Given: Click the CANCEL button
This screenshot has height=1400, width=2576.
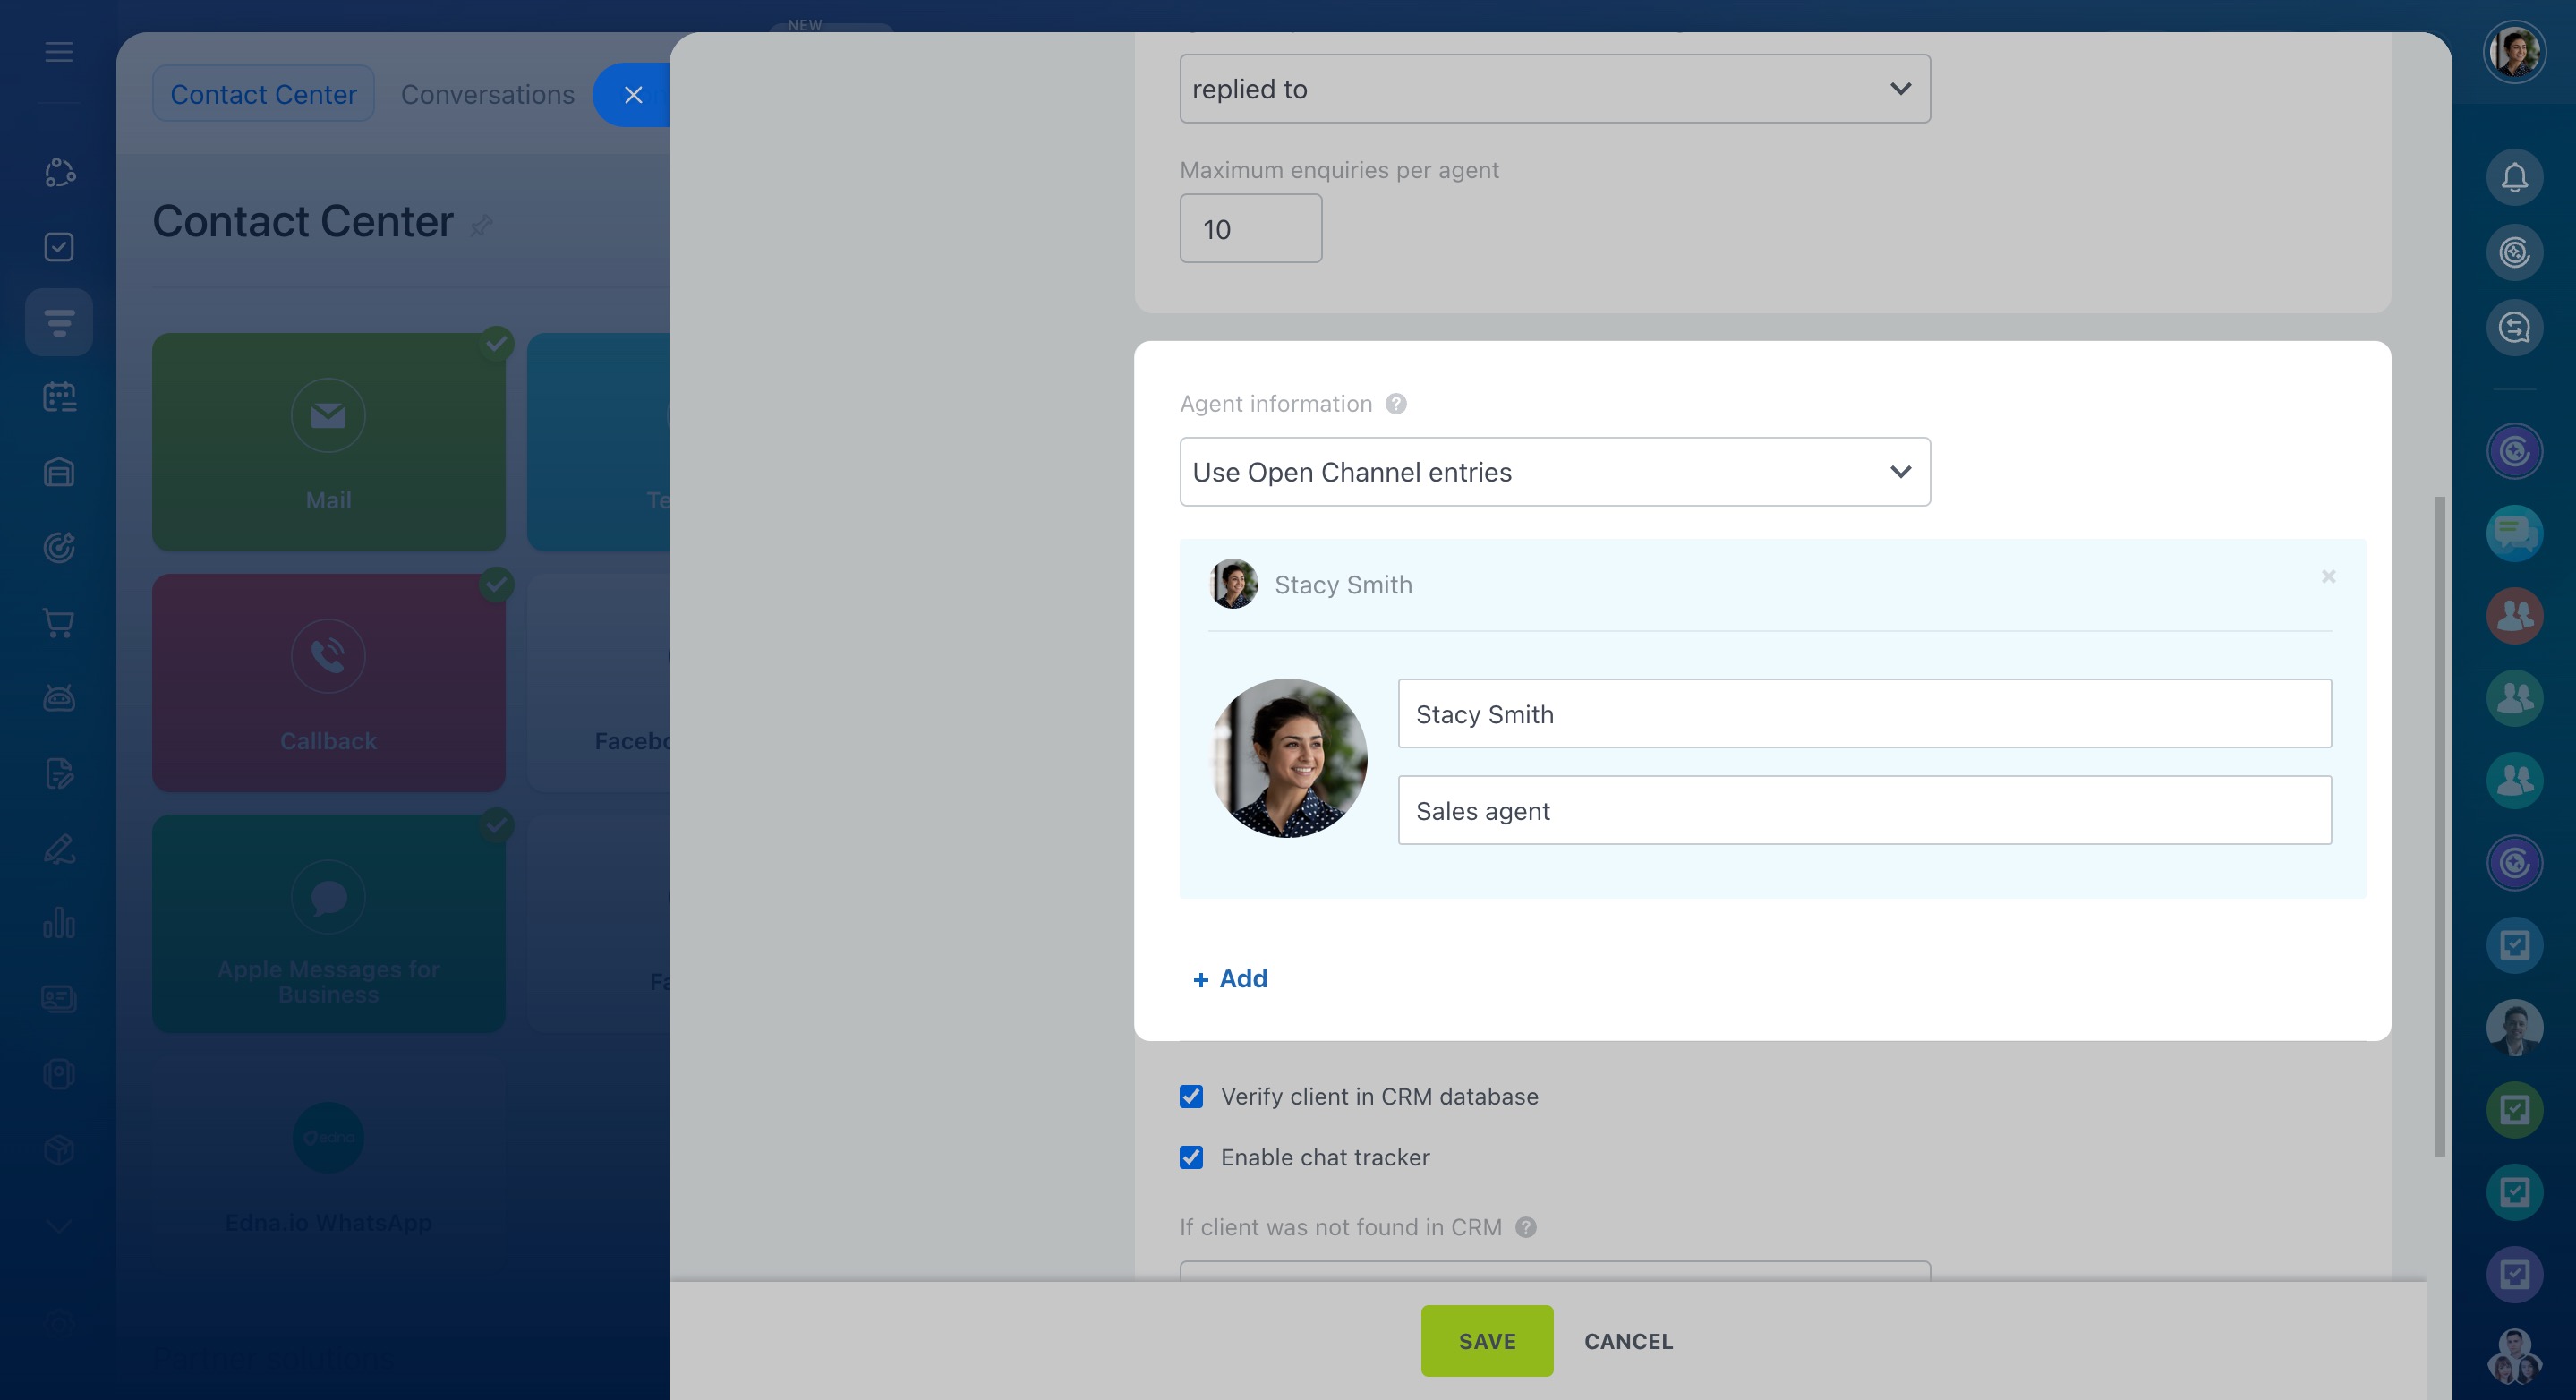Looking at the screenshot, I should click(x=1628, y=1341).
